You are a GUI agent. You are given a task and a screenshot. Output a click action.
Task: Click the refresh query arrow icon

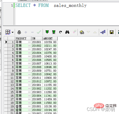click(x=61, y=32)
